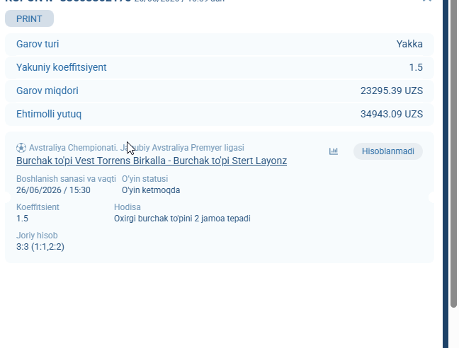The width and height of the screenshot is (459, 348).
Task: Select the event Oxirgi burchak to'pini 2 jamoa tepadi
Action: [x=182, y=219]
